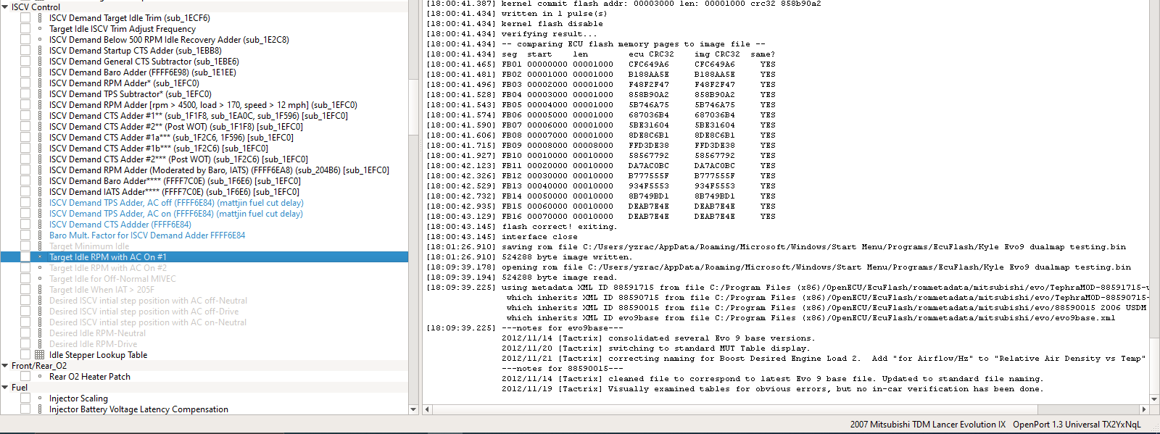Click the 2D table icon beside ISCV Demand Target Idle Trim
Image resolution: width=1160 pixels, height=434 pixels.
click(40, 18)
